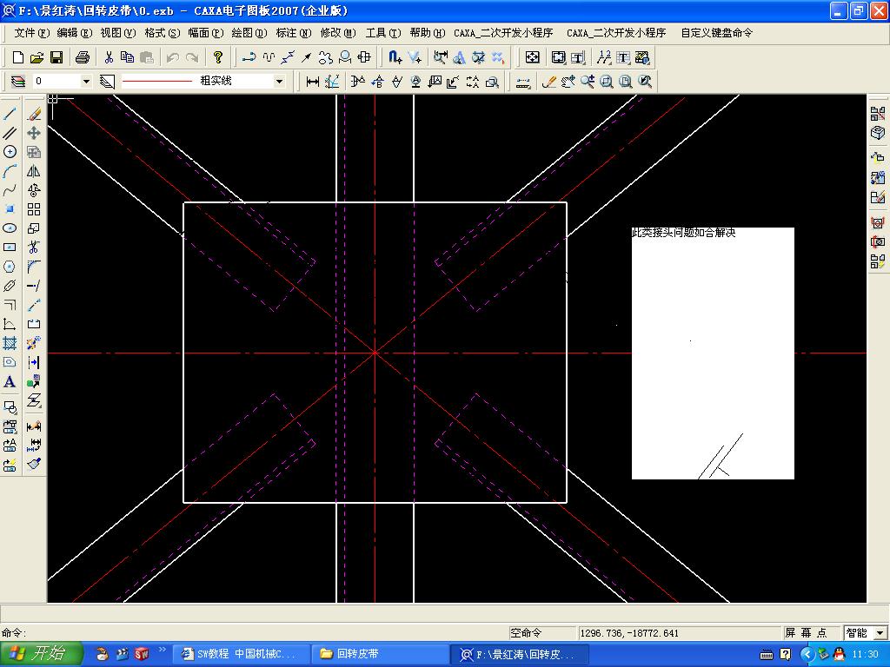Select the Hatch fill tool
Screen dimensions: 890x667
(x=10, y=343)
